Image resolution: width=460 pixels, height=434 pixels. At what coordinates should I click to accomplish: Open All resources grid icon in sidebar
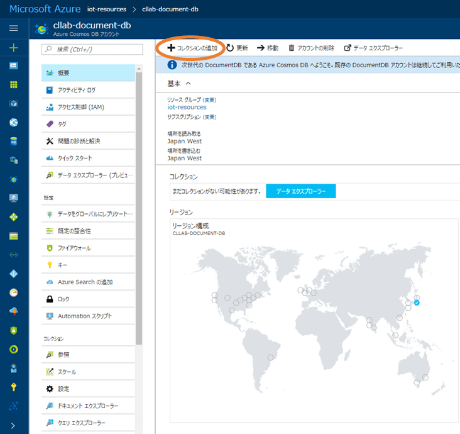click(13, 84)
